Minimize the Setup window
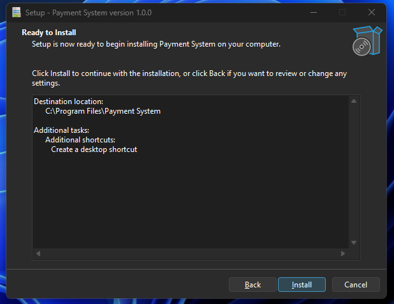 pyautogui.click(x=313, y=13)
